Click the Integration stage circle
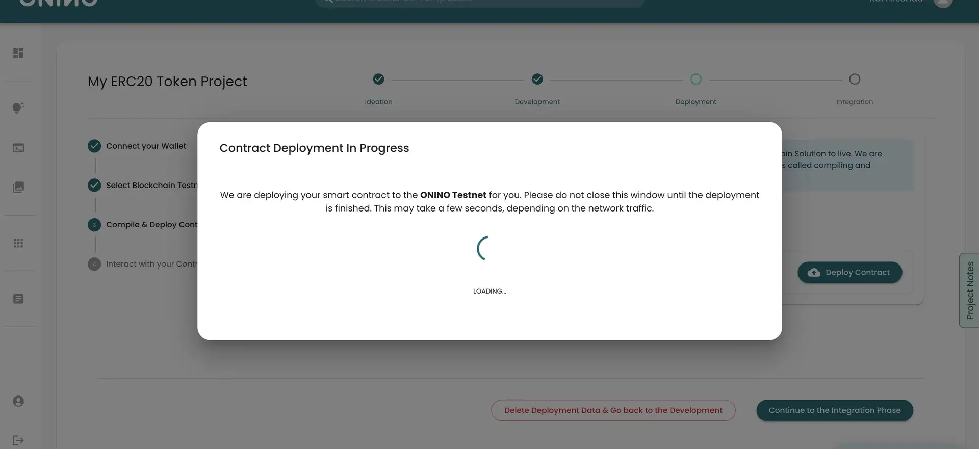Screen dimensions: 979x449 [854, 79]
